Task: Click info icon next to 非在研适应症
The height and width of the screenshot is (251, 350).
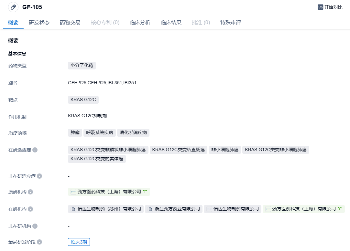Action: [39, 176]
